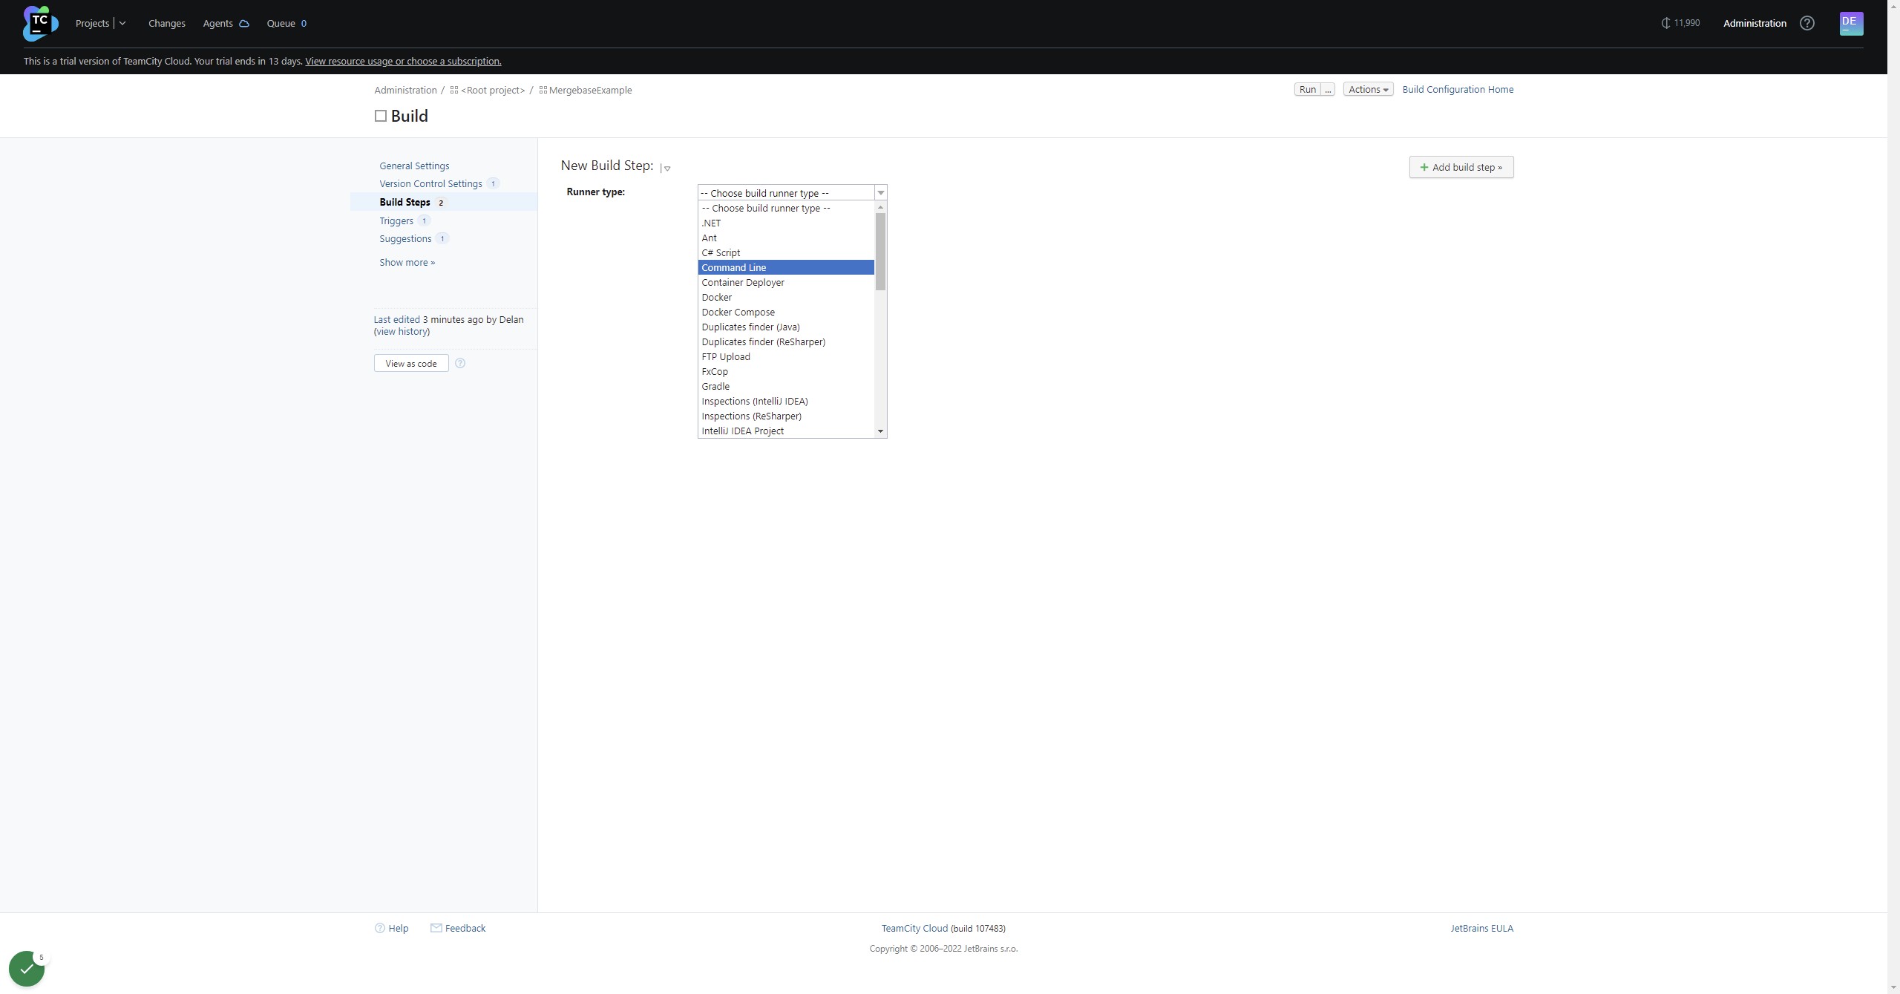This screenshot has width=1900, height=994.
Task: Expand Show more settings link
Action: click(407, 262)
